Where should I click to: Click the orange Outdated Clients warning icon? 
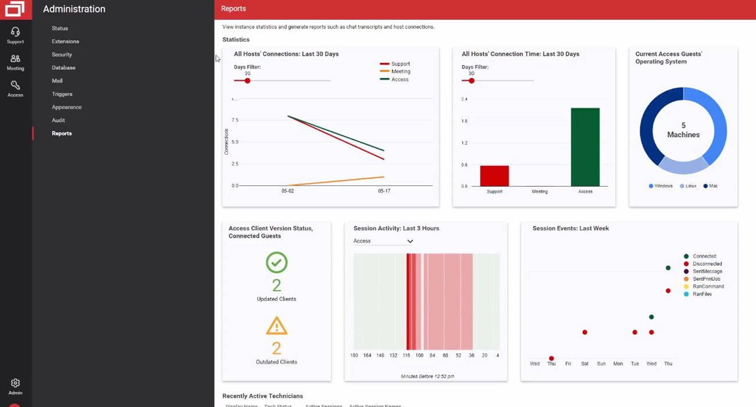click(x=276, y=326)
